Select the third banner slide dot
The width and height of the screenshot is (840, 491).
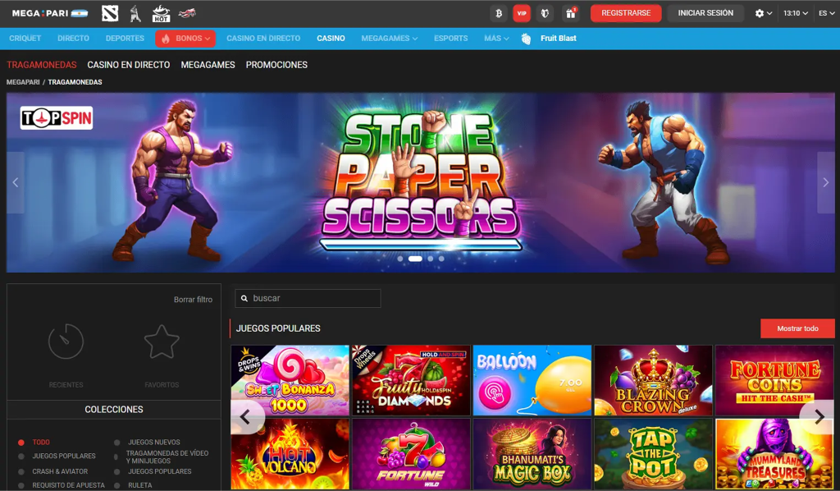tap(430, 259)
